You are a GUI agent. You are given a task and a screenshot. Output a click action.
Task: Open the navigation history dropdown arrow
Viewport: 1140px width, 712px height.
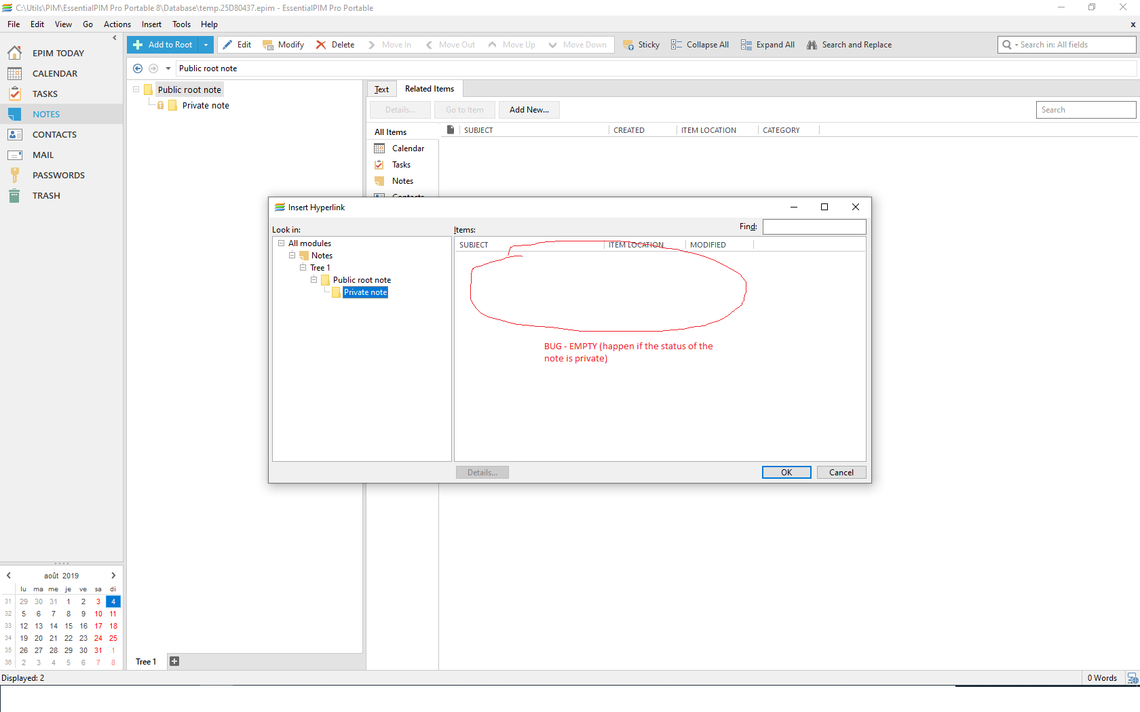168,68
